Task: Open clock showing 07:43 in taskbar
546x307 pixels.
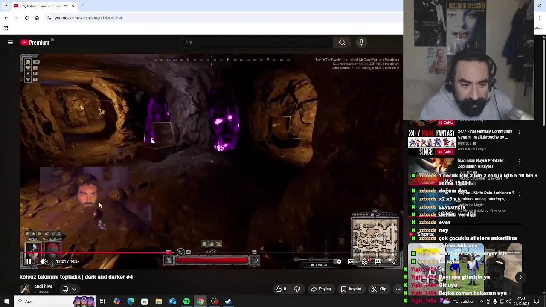Action: pos(523,301)
